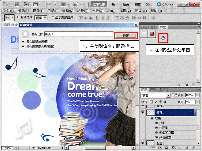The width and height of the screenshot is (202, 151).
Task: Click add layer mask icon
Action: pos(167,147)
